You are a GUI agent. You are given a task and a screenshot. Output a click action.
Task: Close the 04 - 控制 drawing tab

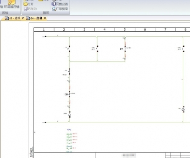[45, 18]
